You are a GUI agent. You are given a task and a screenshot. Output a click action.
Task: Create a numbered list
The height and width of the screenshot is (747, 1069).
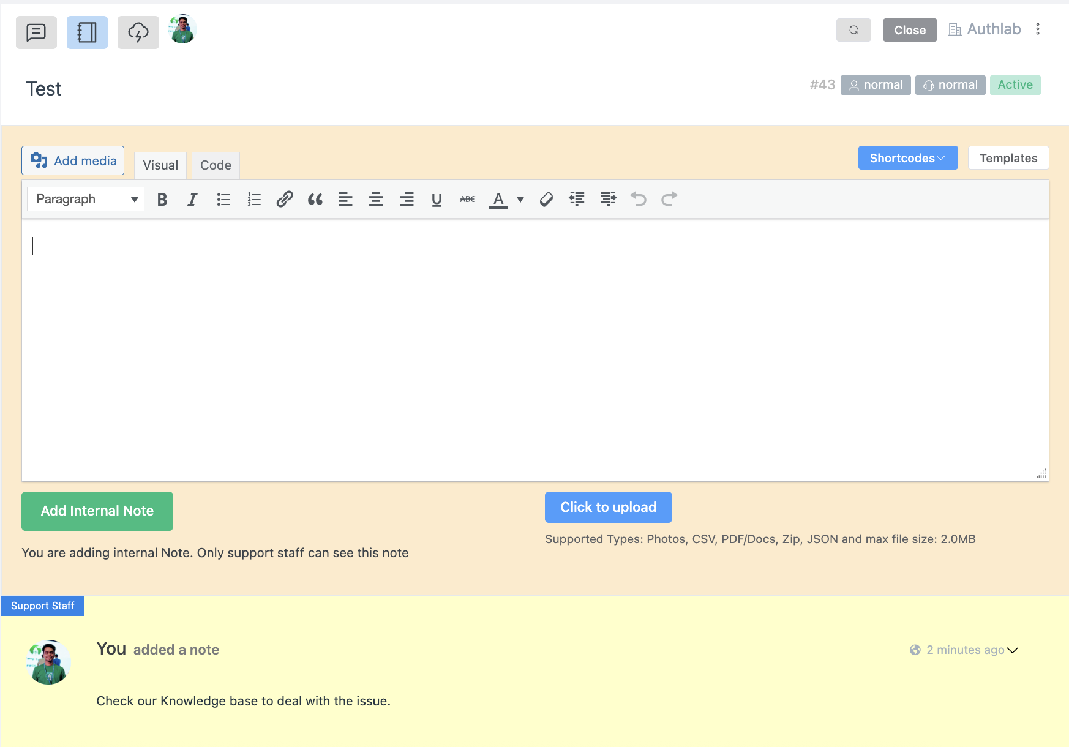coord(253,199)
